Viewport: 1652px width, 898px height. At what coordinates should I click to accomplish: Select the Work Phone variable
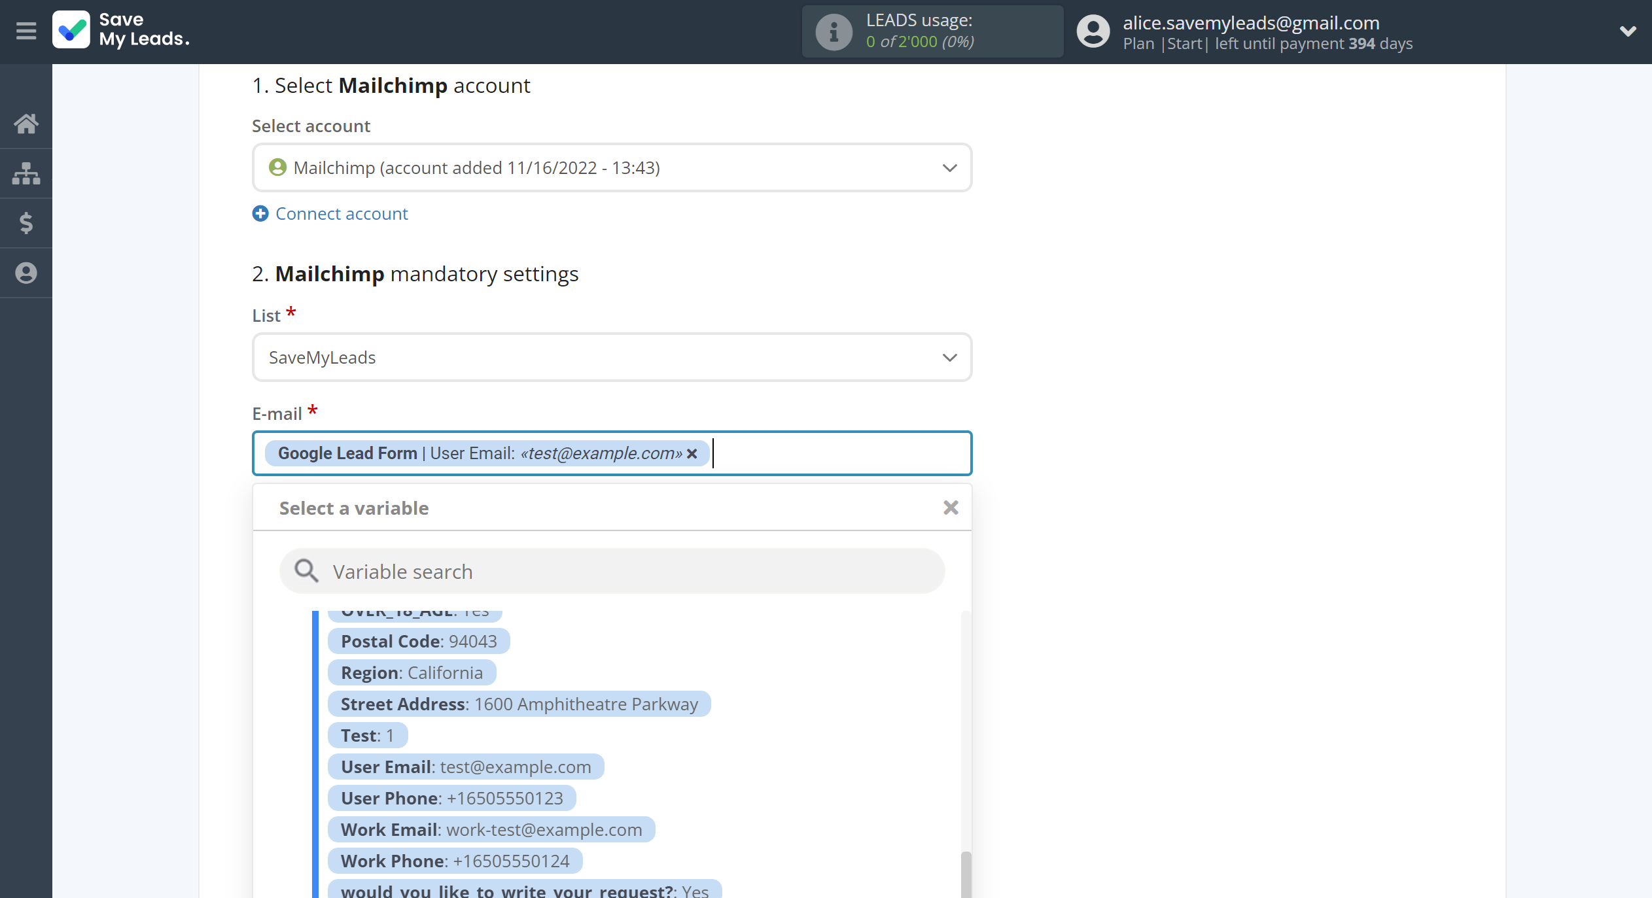coord(455,861)
